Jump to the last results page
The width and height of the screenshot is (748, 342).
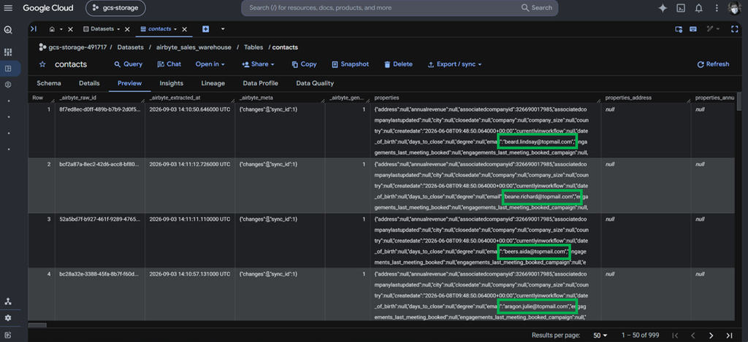click(x=730, y=335)
